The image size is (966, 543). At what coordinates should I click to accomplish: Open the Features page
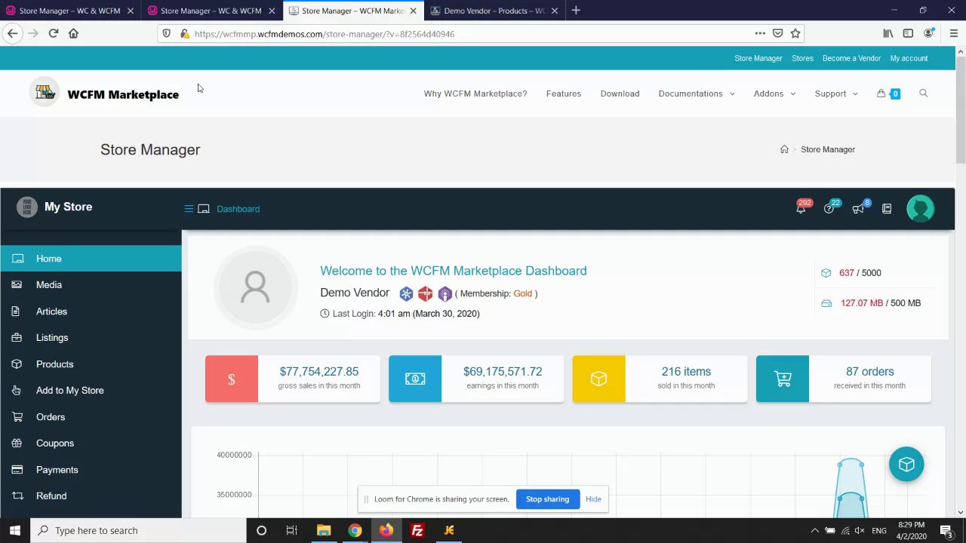[564, 94]
